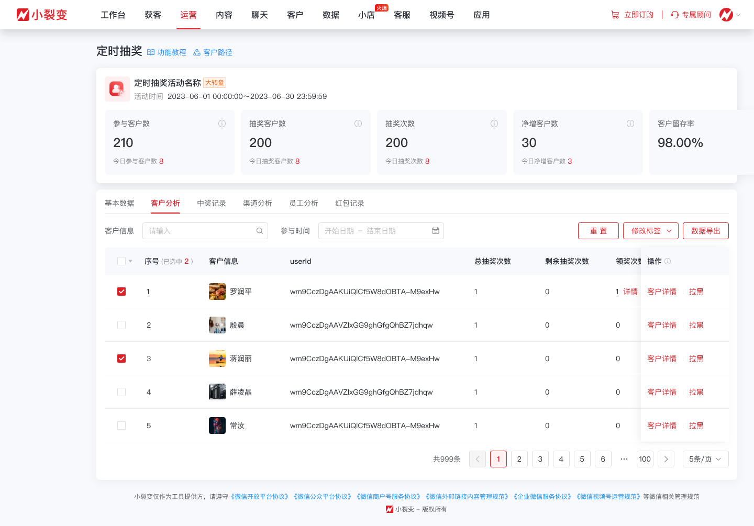Click the 功能教程 book icon

[151, 52]
